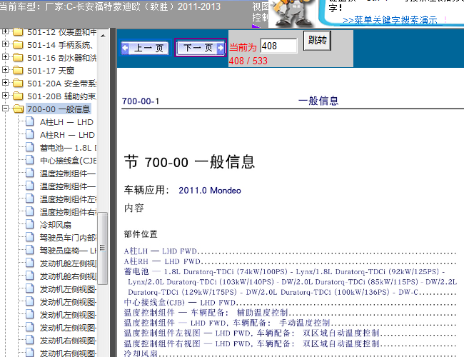This screenshot has height=357, width=464.
Task: Click the 501-20A folder icon
Action: click(x=18, y=84)
